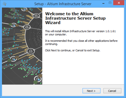
Task: Click the 'It is recommended that you close' paragraph
Action: [81, 42]
